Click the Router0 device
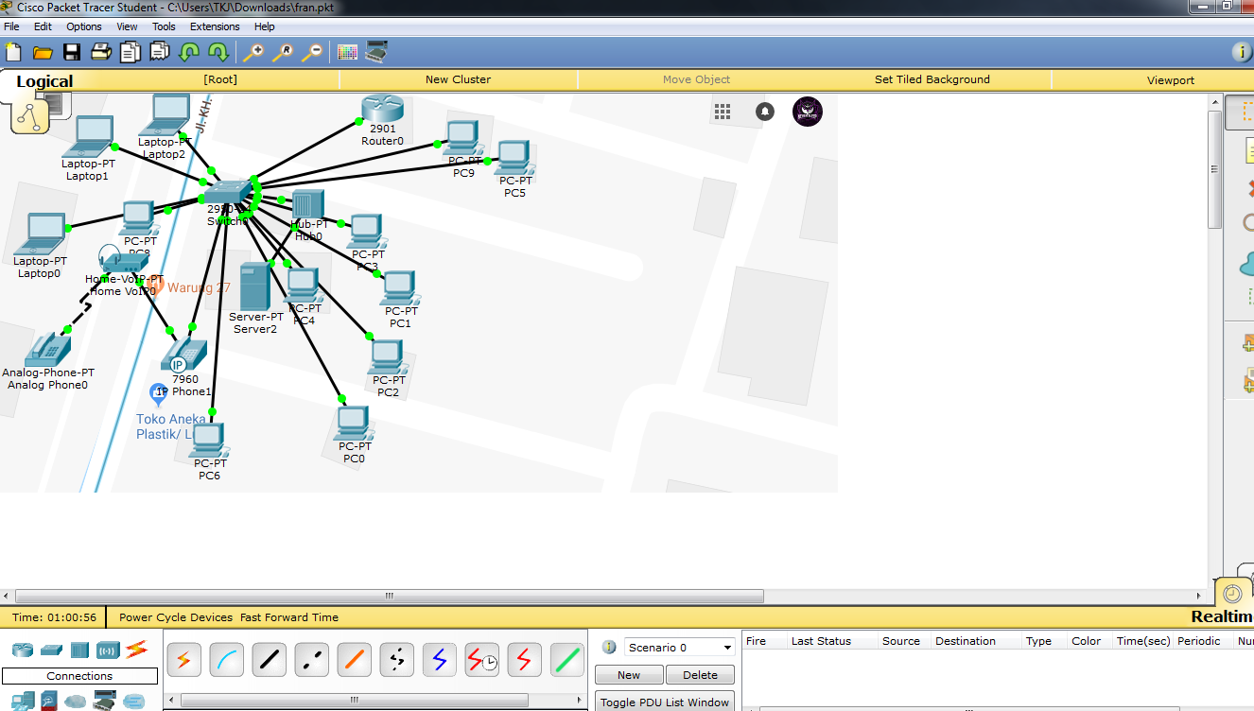 (x=382, y=109)
